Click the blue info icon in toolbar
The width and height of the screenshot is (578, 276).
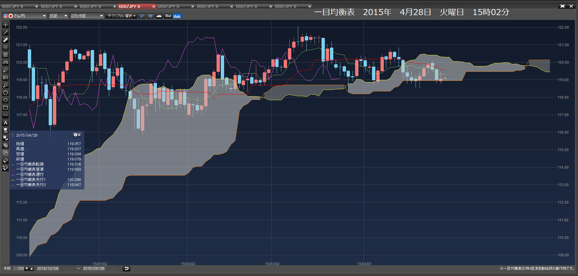point(150,16)
